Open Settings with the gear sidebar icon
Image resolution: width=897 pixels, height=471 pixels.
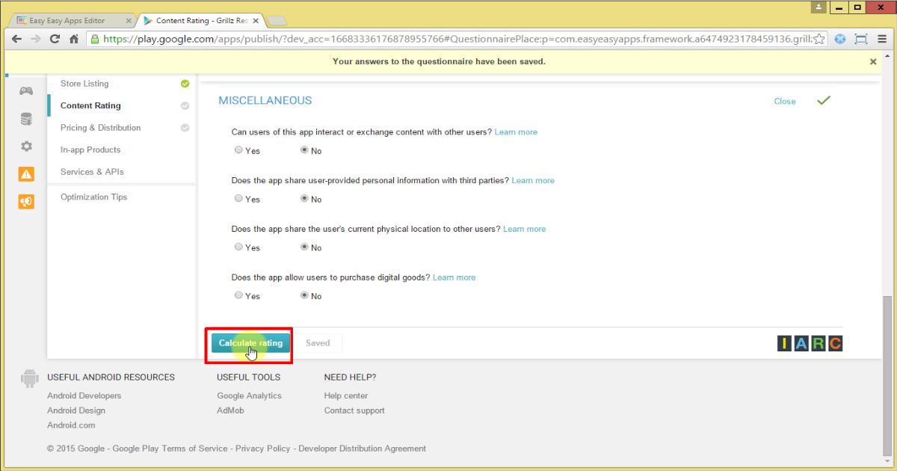25,147
